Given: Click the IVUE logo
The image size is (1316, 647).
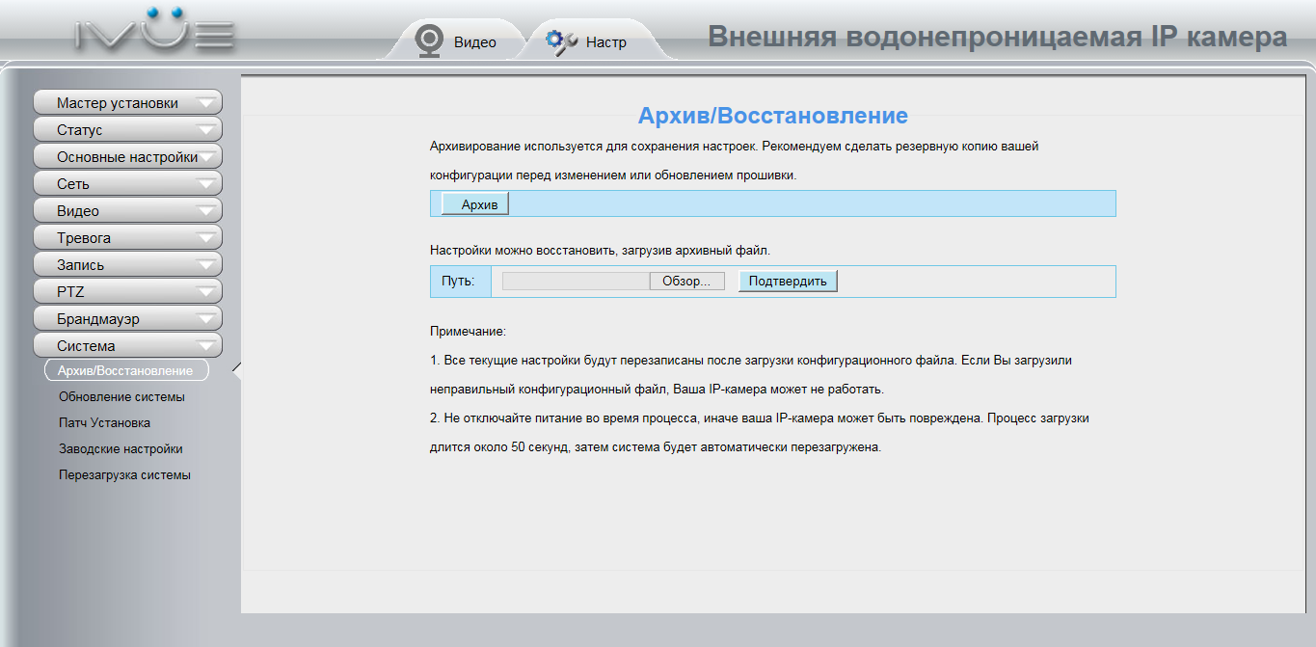Looking at the screenshot, I should [155, 28].
